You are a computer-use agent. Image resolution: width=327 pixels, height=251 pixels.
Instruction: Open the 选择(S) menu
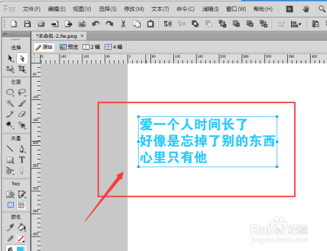coord(108,9)
